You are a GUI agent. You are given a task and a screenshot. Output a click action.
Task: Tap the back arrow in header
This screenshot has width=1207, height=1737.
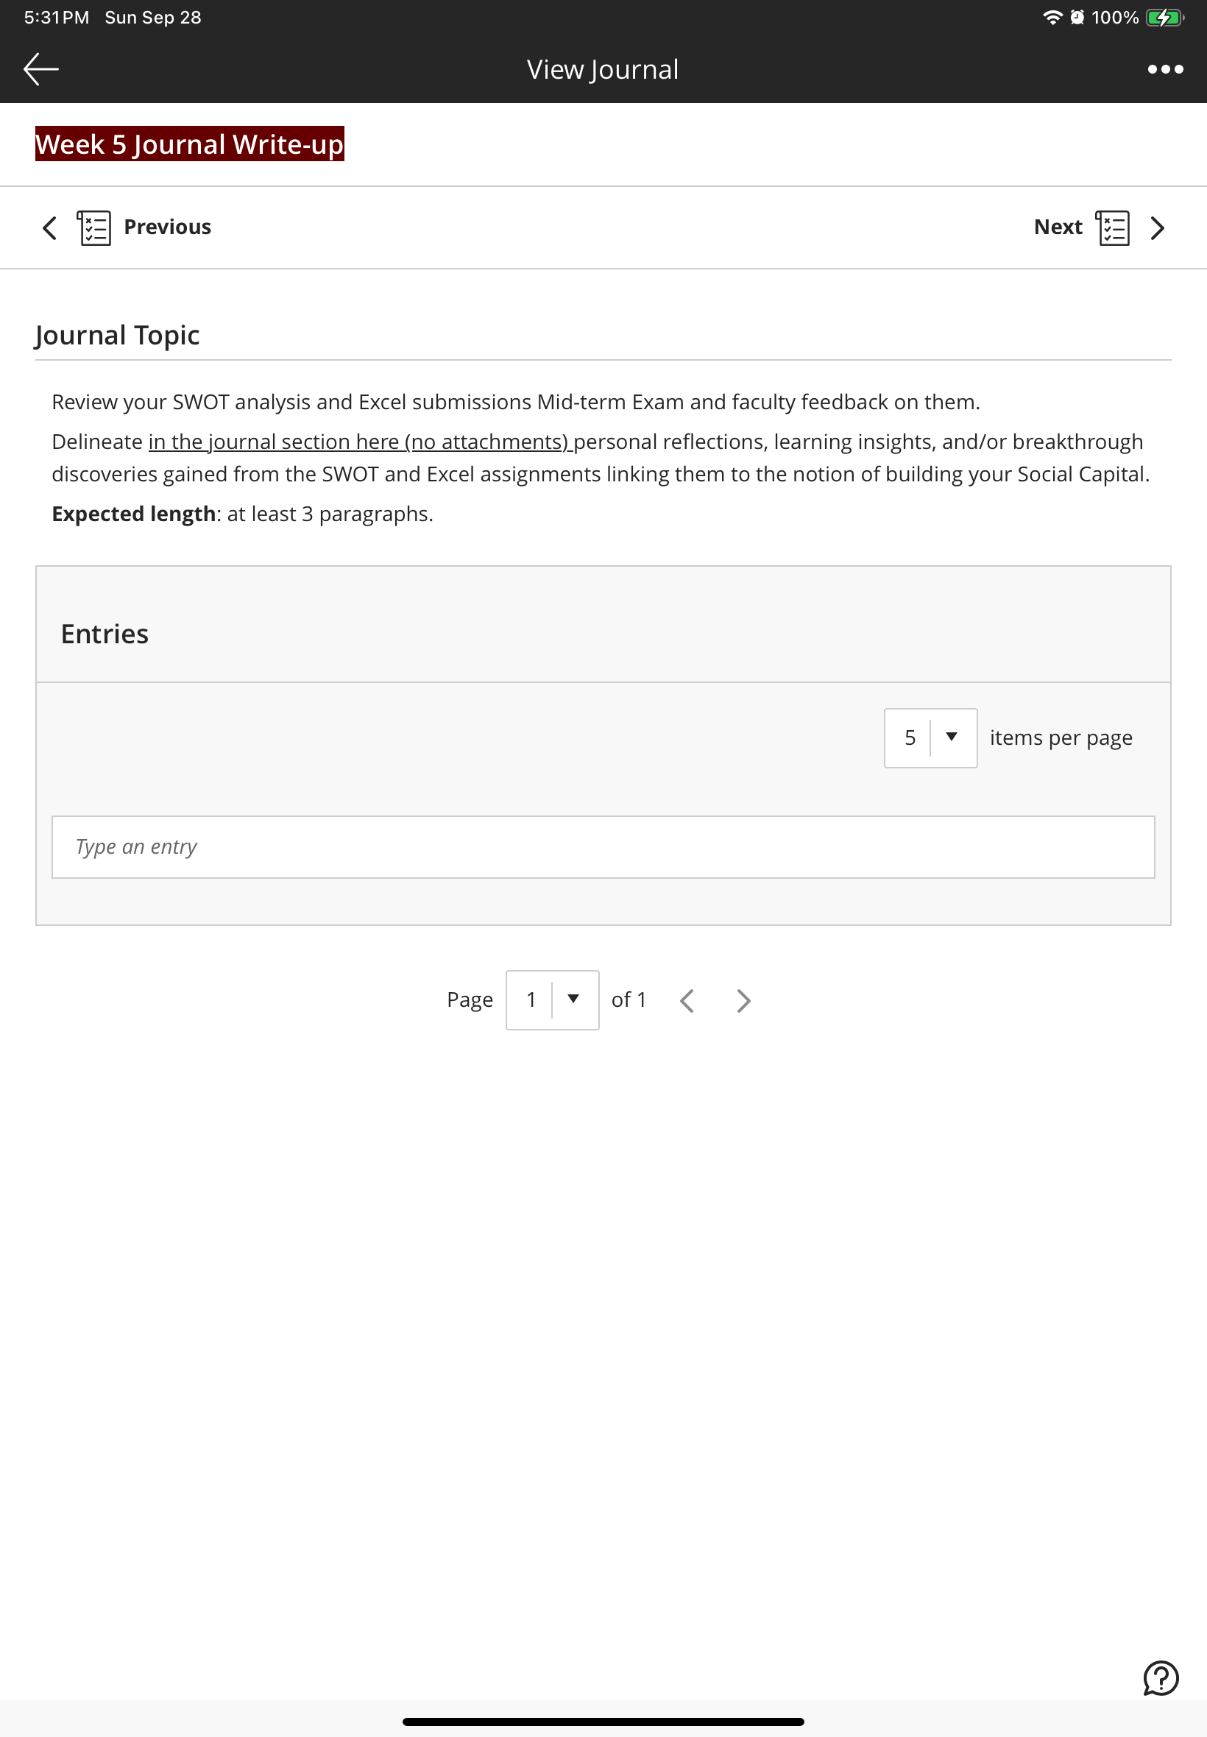tap(40, 68)
